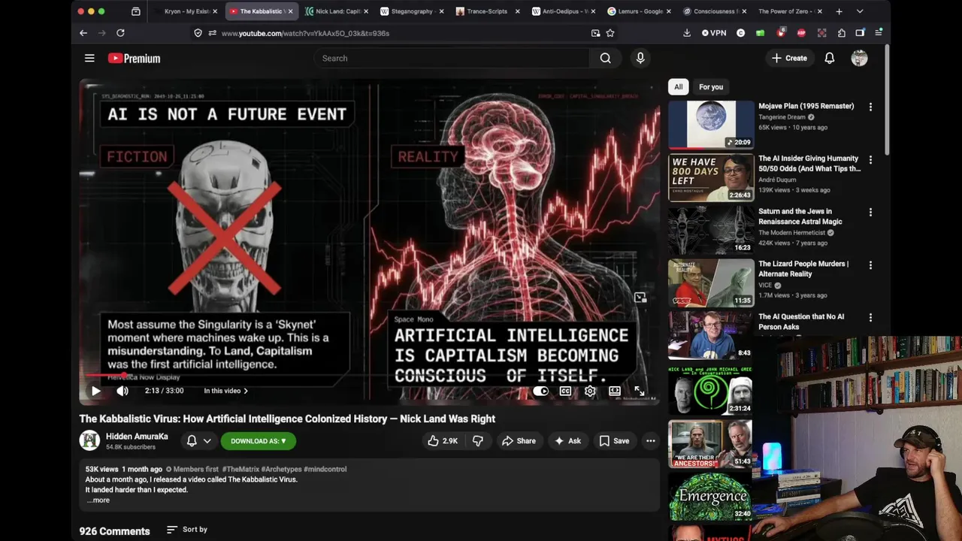
Task: Share the video
Action: (519, 441)
